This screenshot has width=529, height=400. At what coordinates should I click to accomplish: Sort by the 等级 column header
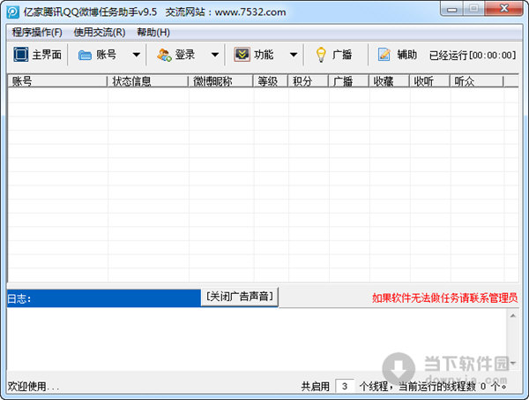271,81
